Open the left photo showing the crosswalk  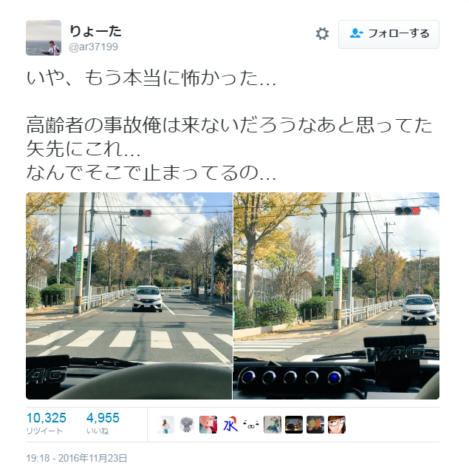pyautogui.click(x=129, y=296)
